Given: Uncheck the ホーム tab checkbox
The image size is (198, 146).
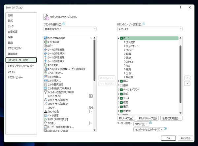Looking at the screenshot, I should pyautogui.click(x=121, y=38).
